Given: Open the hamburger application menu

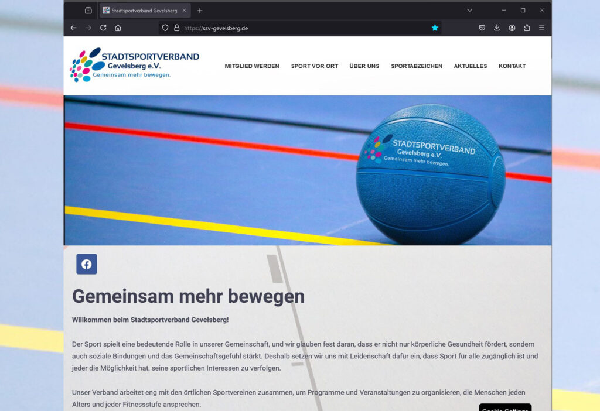Looking at the screenshot, I should [541, 28].
